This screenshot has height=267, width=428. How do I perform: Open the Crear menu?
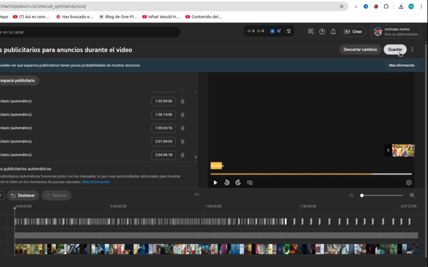[353, 32]
